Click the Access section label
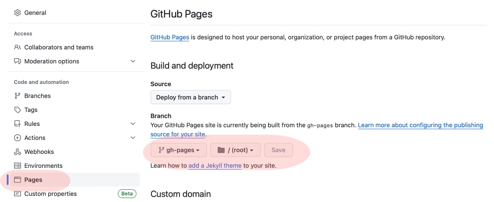This screenshot has width=494, height=202. click(x=23, y=34)
